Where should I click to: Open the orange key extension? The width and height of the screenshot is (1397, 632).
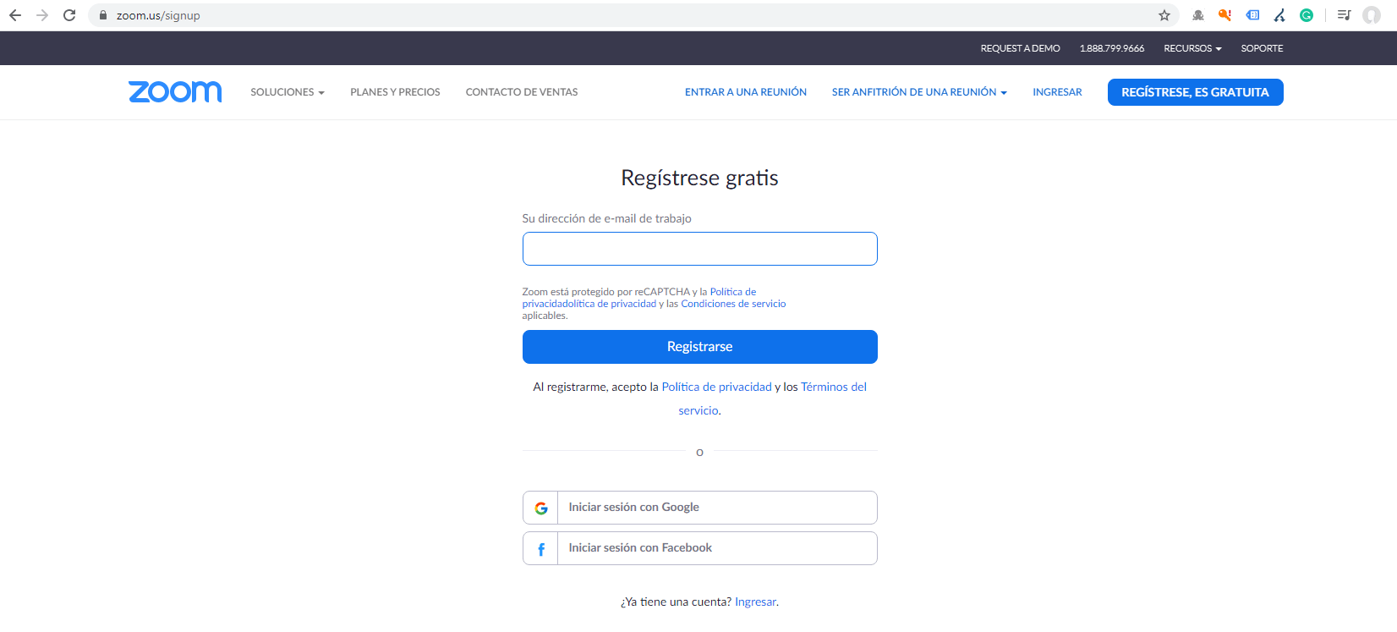coord(1224,15)
